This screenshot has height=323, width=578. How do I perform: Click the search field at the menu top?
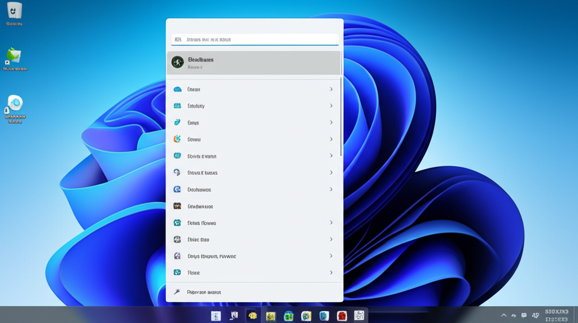click(255, 39)
